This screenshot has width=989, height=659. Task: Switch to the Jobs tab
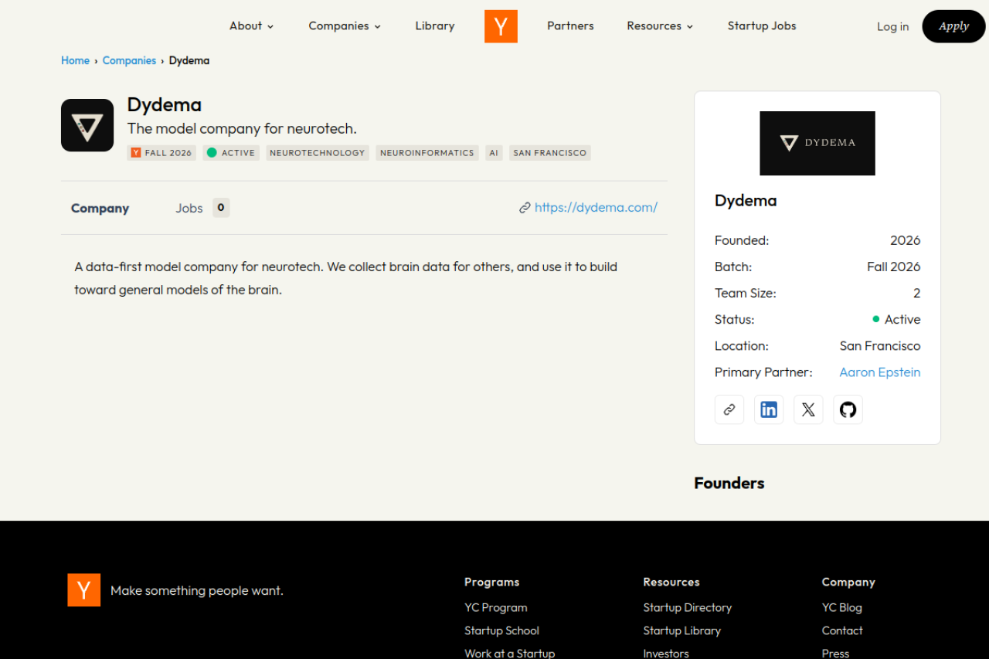pos(202,208)
